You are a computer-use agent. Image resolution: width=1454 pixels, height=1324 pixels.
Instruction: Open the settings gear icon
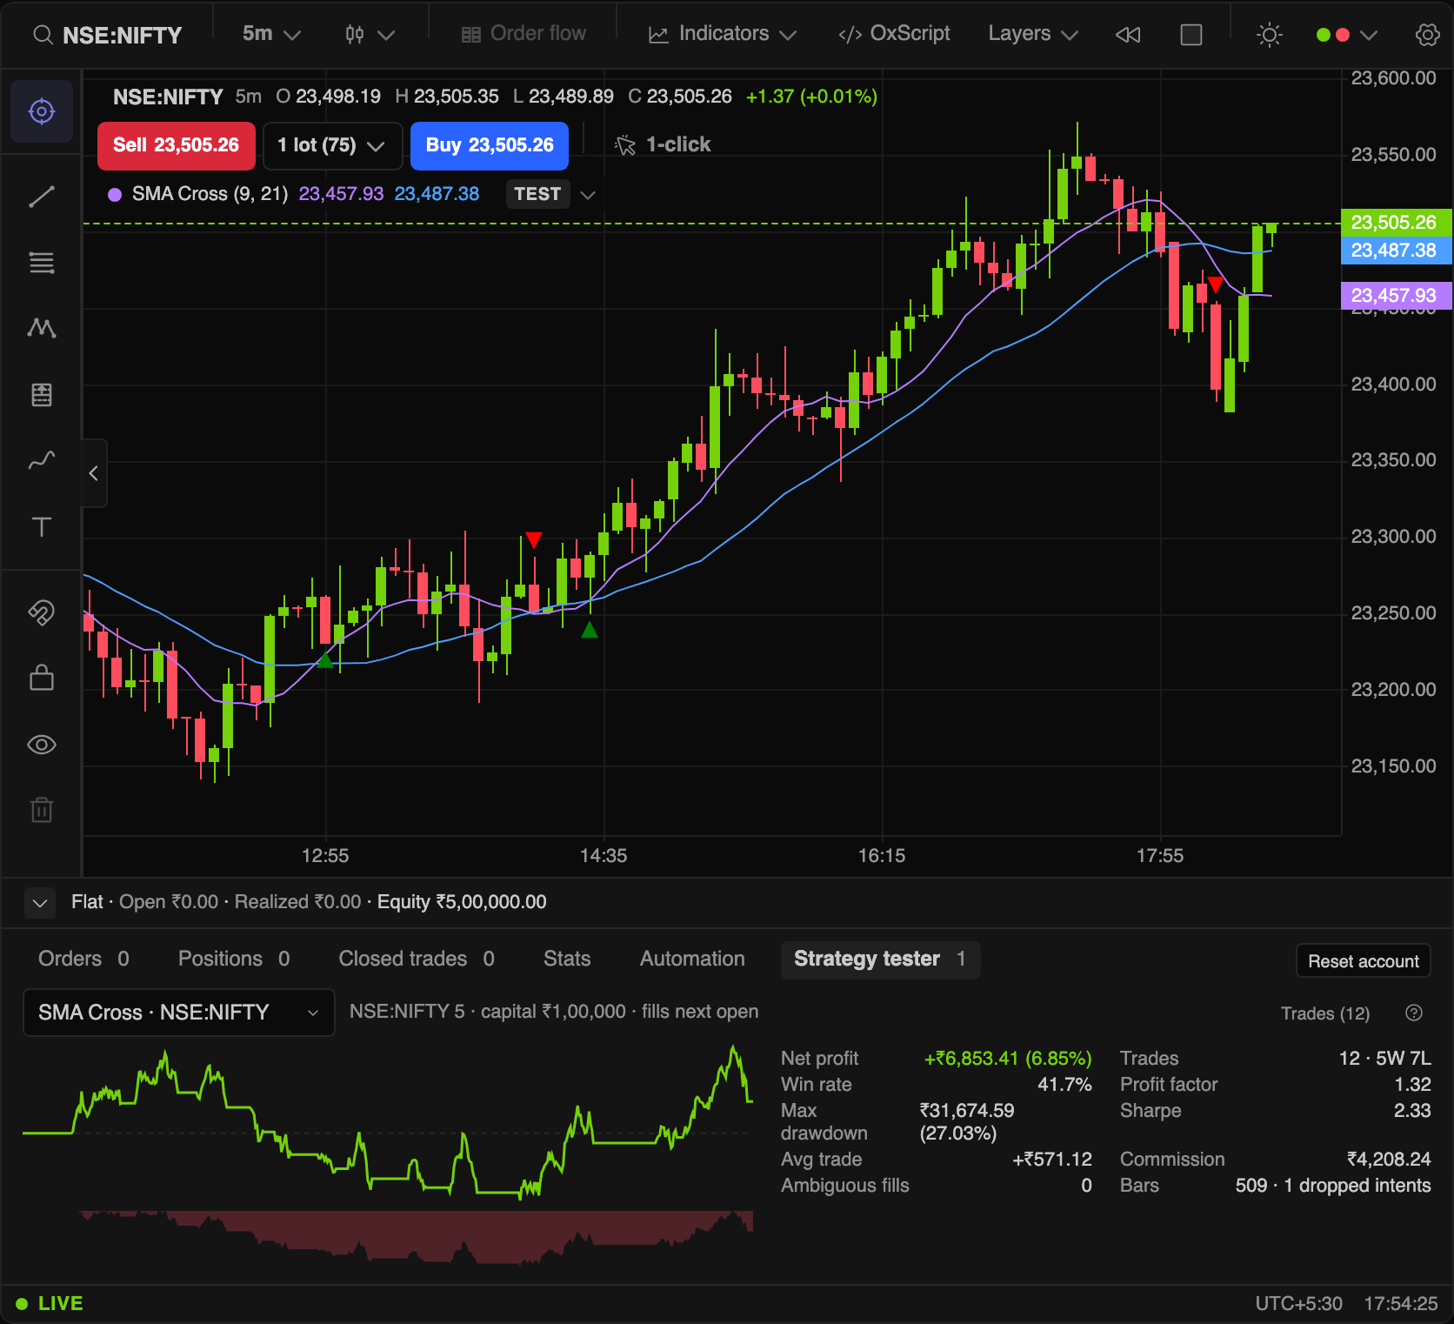click(1427, 35)
